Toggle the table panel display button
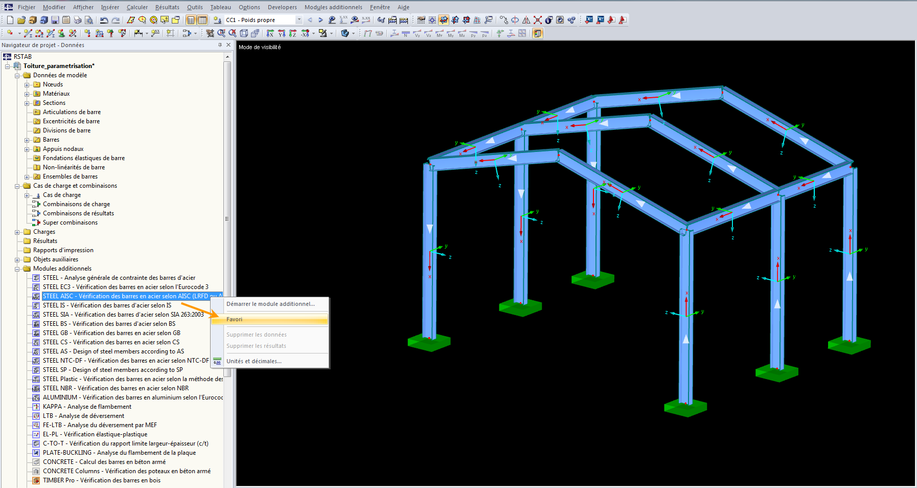917x488 pixels. click(202, 20)
